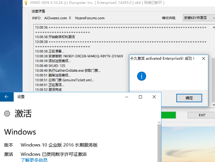The height and width of the screenshot is (162, 215).
Task: Click Windows 已使用数字许可证激活 status text
Action: click(x=53, y=154)
